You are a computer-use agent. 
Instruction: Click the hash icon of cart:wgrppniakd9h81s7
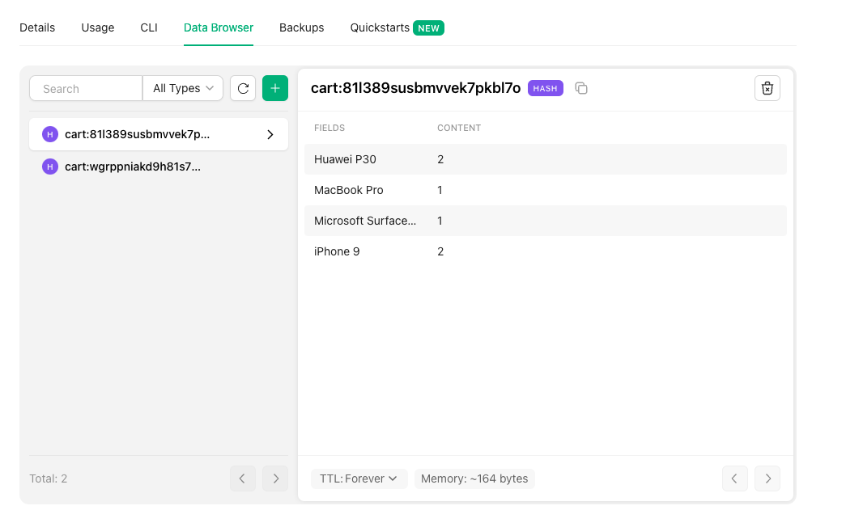coord(50,167)
